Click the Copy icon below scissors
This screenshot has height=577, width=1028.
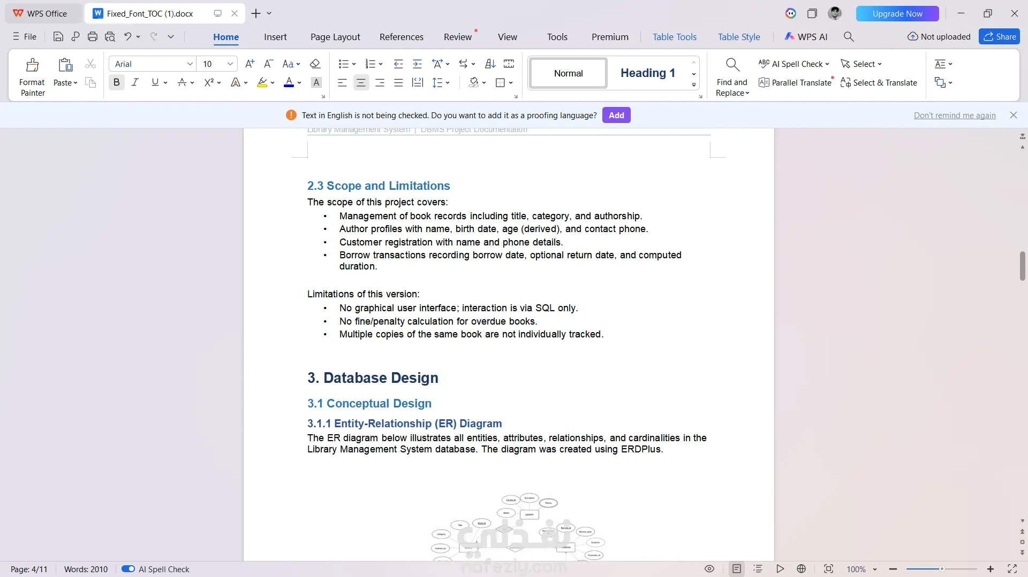click(x=90, y=82)
